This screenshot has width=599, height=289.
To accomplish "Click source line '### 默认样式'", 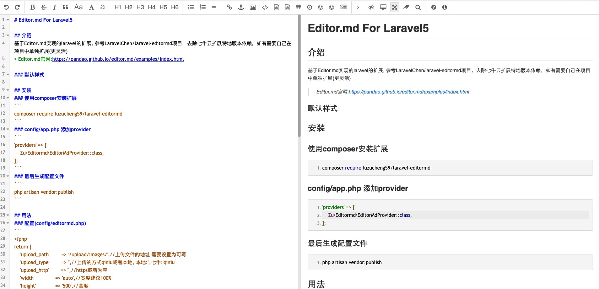I will tap(29, 75).
